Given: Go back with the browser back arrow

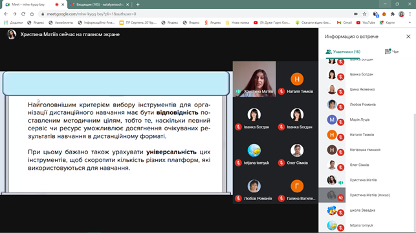Looking at the screenshot, I should [6, 14].
